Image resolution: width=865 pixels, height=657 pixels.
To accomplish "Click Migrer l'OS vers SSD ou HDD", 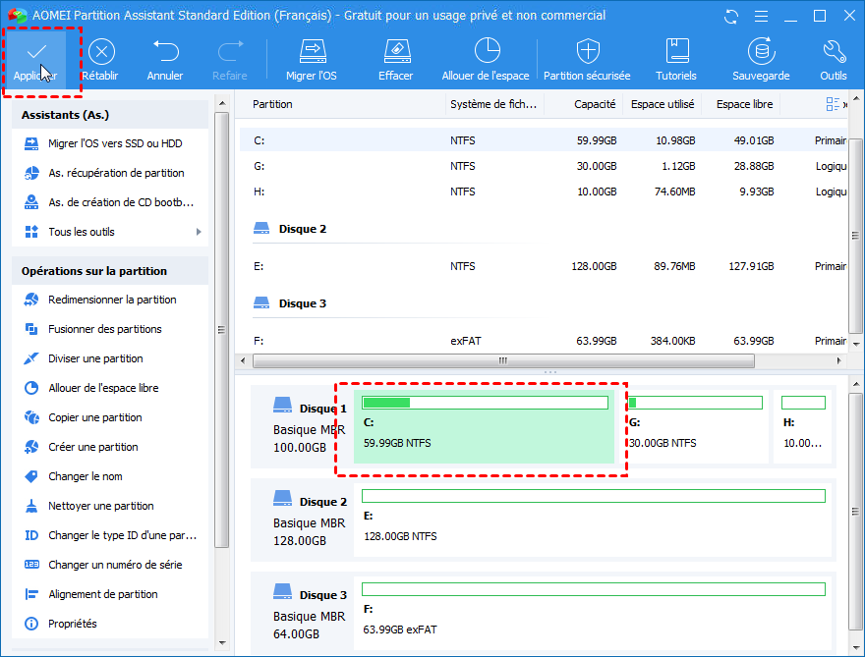I will pyautogui.click(x=115, y=144).
